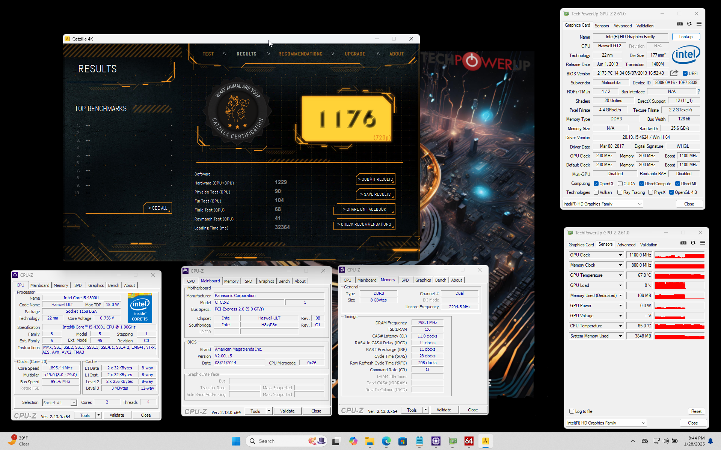Toggle the DirectCompute checkbox

click(x=641, y=184)
